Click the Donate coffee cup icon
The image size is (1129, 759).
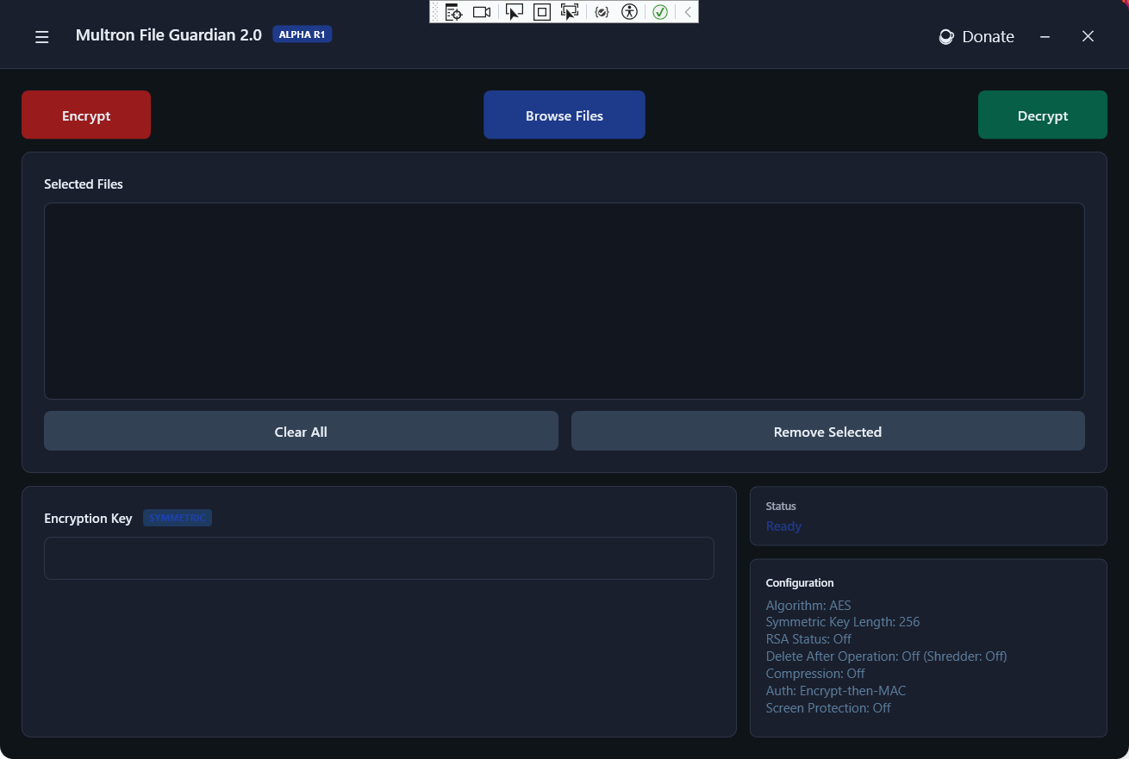[946, 37]
